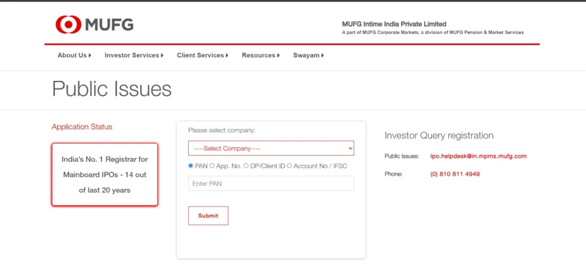586x275 pixels.
Task: Open the Client Services menu
Action: pyautogui.click(x=203, y=55)
